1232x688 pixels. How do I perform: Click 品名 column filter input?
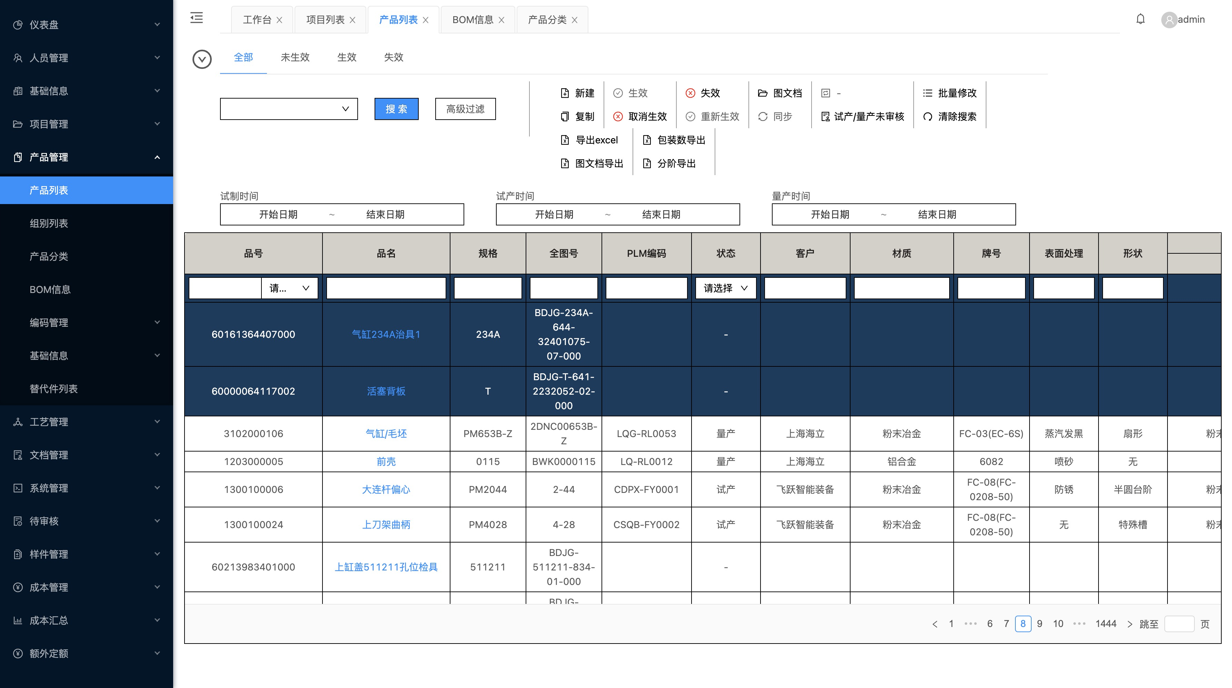[386, 288]
